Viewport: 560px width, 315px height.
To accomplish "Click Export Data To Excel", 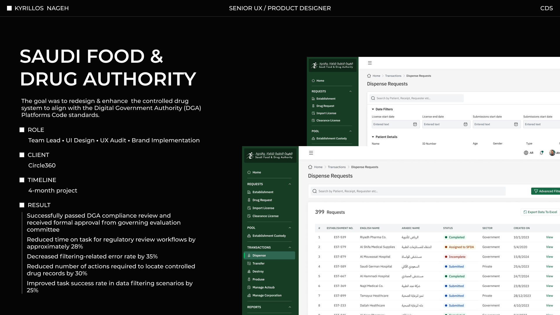I will pos(540,212).
